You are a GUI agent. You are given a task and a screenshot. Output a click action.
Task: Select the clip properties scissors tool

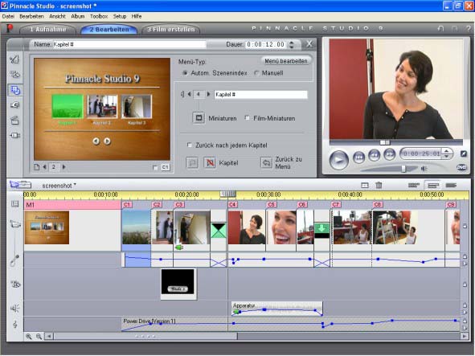point(14,59)
